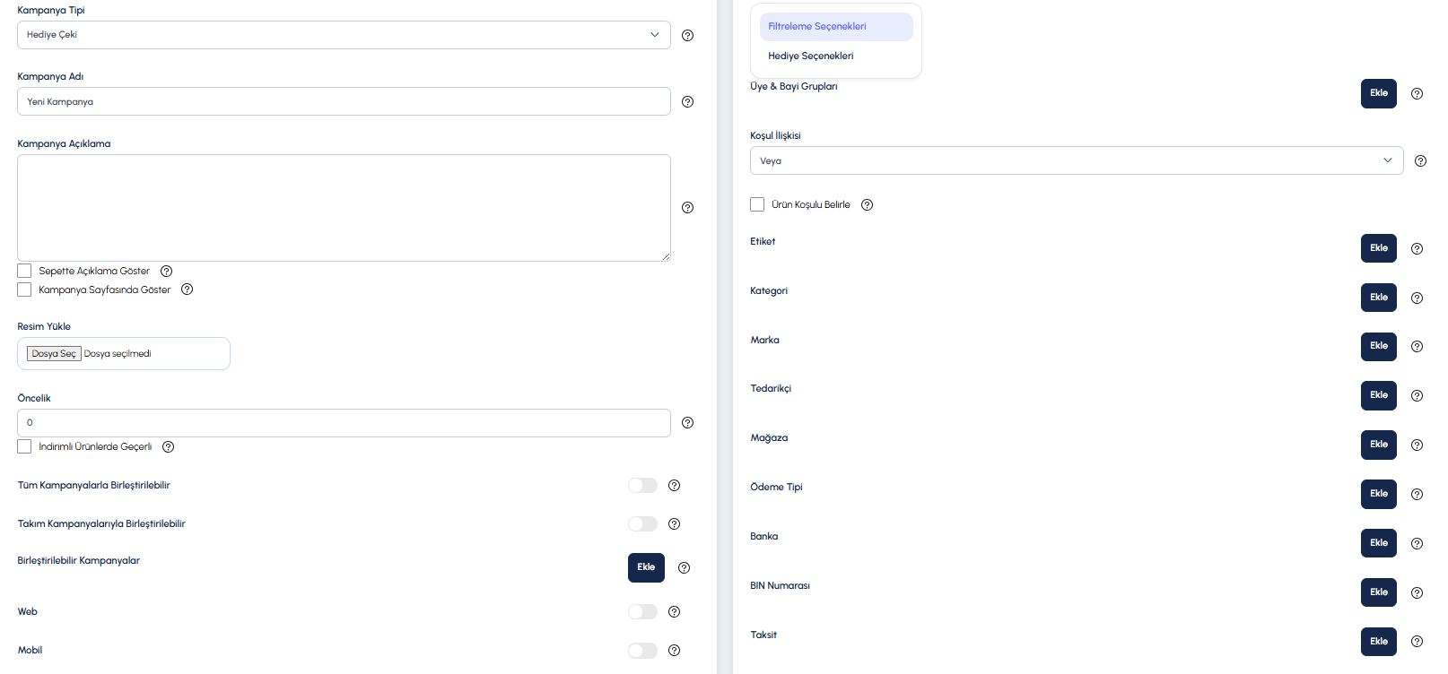Help icon in Mağaza row
The height and width of the screenshot is (674, 1448).
pyautogui.click(x=1417, y=445)
